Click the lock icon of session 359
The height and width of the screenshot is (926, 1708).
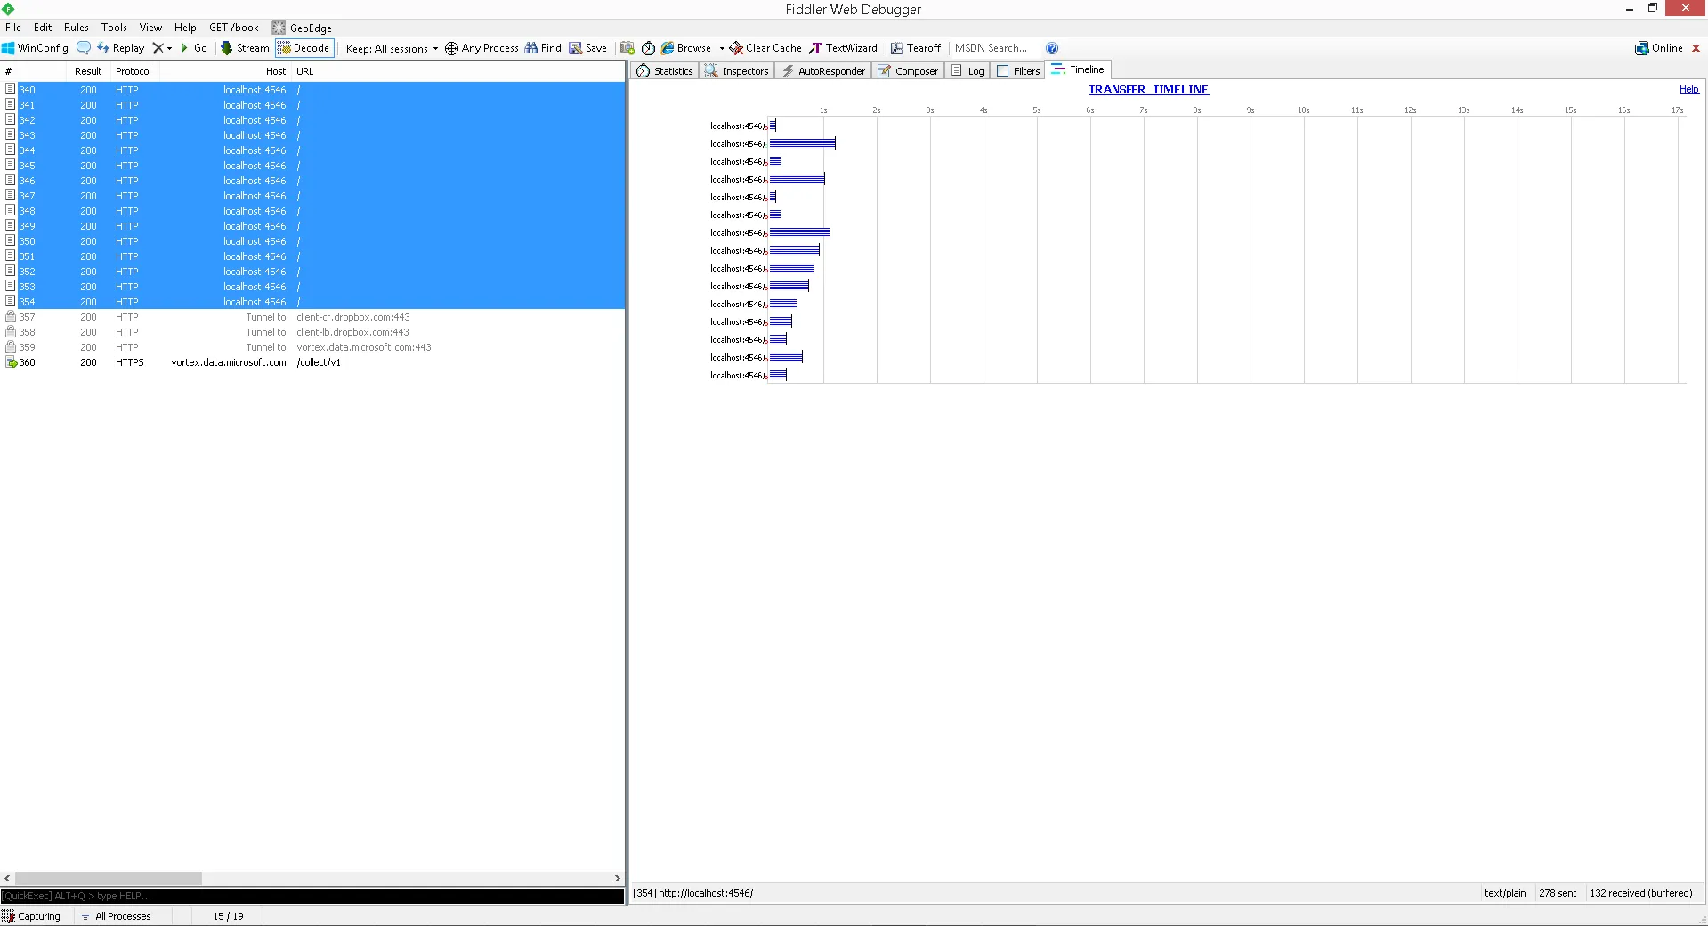11,347
